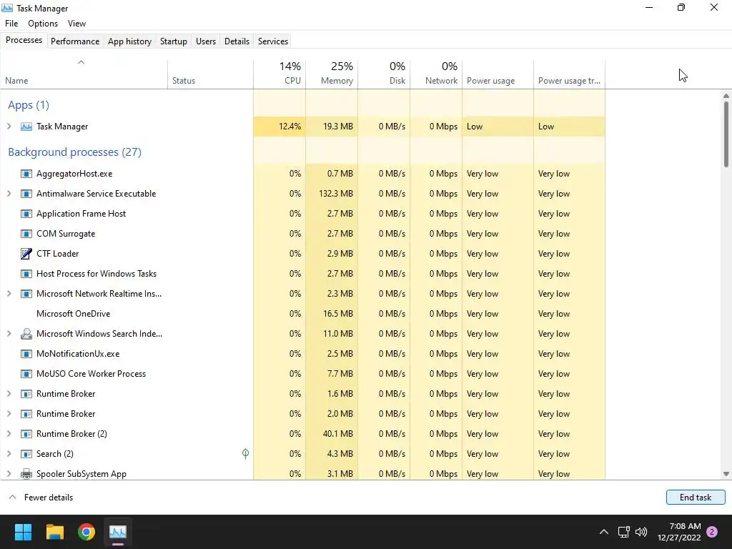Click the Background processes (27) heading
This screenshot has width=732, height=549.
74,152
